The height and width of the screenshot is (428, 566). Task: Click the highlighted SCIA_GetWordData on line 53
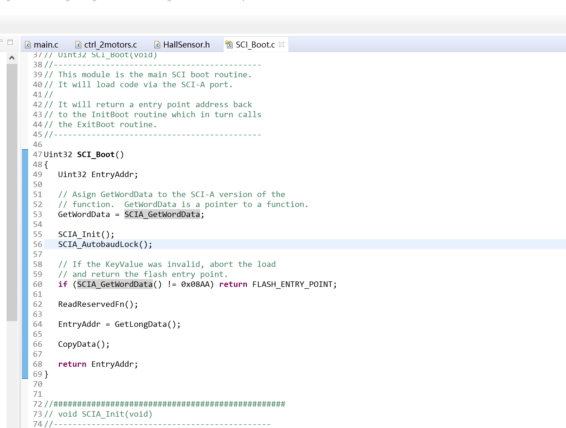coord(162,214)
